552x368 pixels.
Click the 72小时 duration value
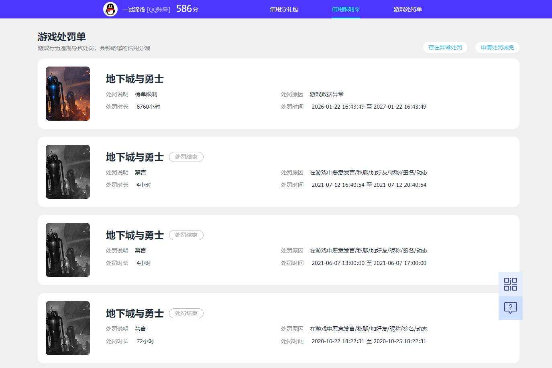click(x=145, y=341)
